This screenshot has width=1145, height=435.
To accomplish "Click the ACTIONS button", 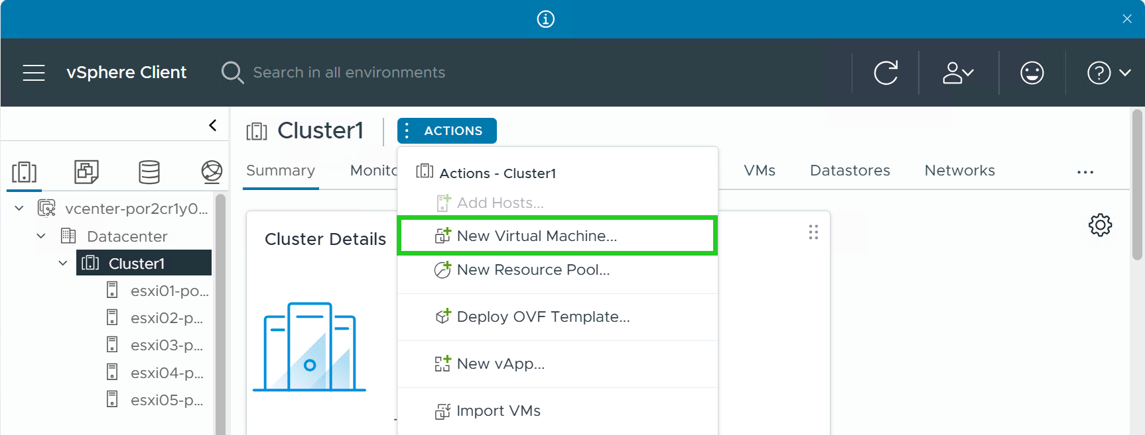I will point(446,131).
